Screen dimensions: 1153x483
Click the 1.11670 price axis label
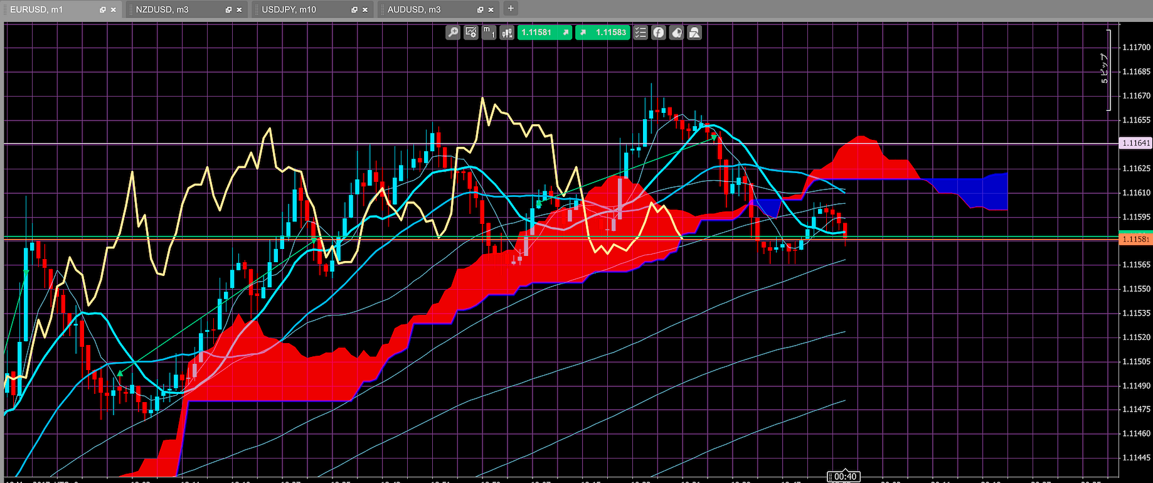(x=1136, y=96)
